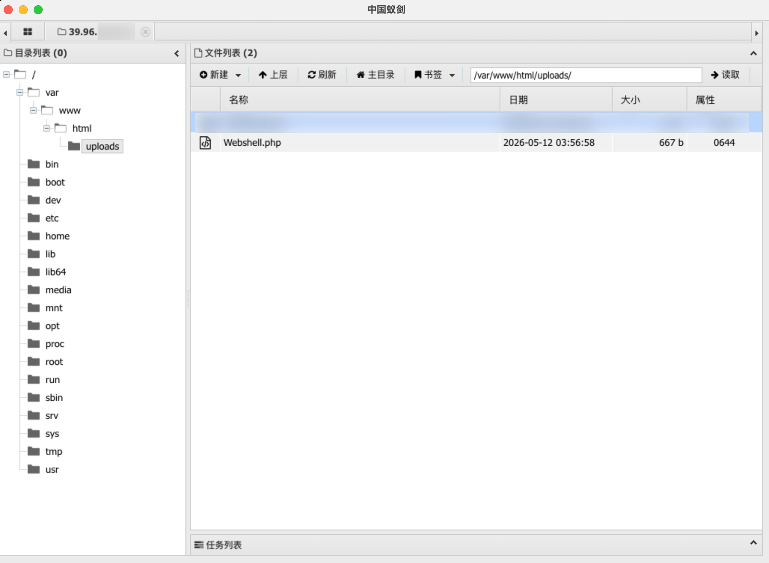Click the 读取 read button
769x563 pixels.
click(x=725, y=75)
